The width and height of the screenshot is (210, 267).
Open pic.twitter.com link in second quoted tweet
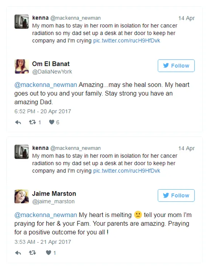click(x=127, y=170)
